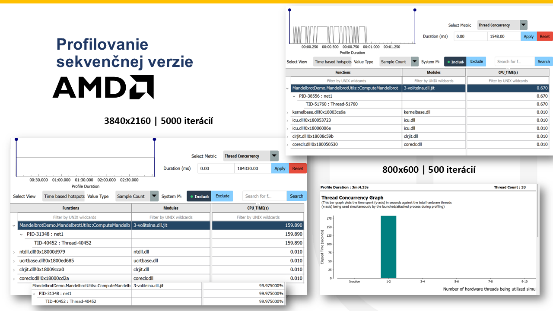
Task: Open the Time based hotspots view dropdown in the lower-left panel
Action: (64, 196)
